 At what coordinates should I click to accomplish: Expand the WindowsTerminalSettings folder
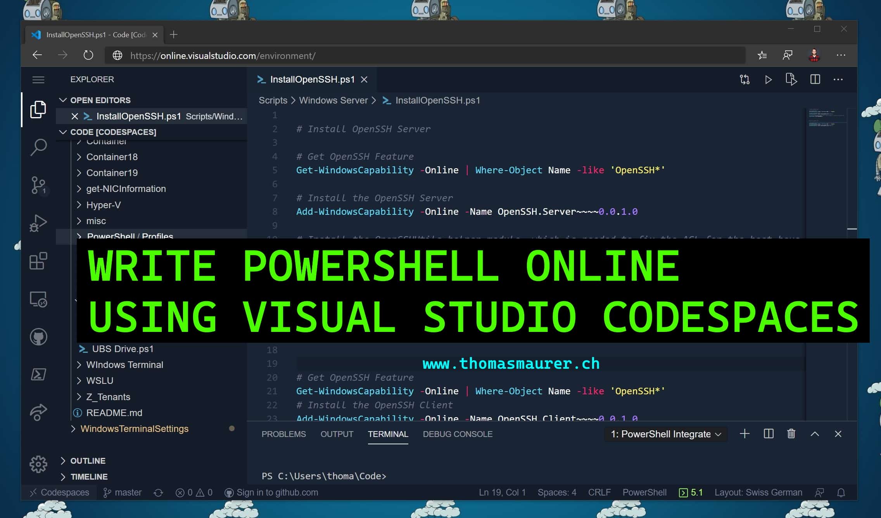[x=134, y=428]
